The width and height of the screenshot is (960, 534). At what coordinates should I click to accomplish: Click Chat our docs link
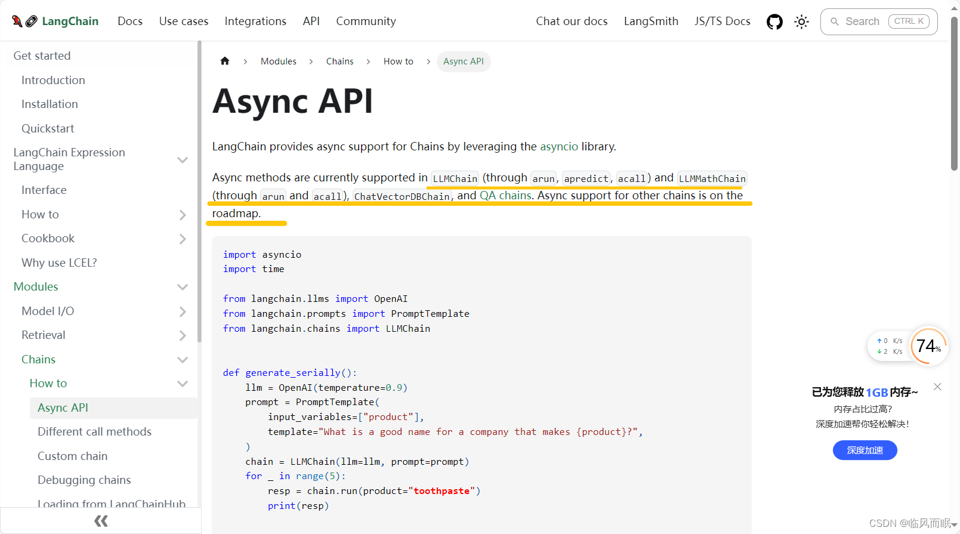[x=572, y=21]
